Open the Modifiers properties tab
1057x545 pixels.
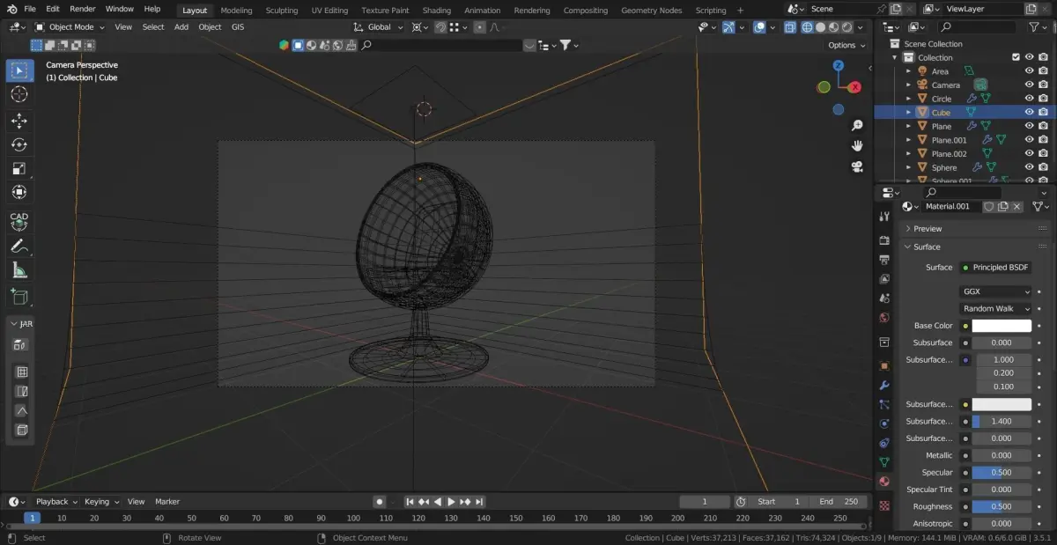tap(884, 385)
